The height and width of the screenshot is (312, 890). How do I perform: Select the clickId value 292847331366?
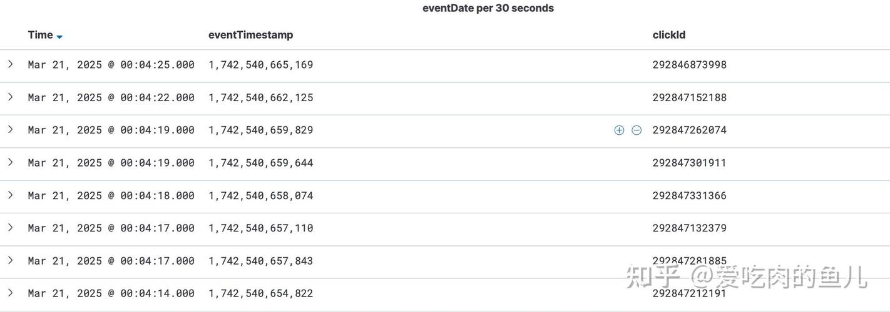(x=689, y=196)
